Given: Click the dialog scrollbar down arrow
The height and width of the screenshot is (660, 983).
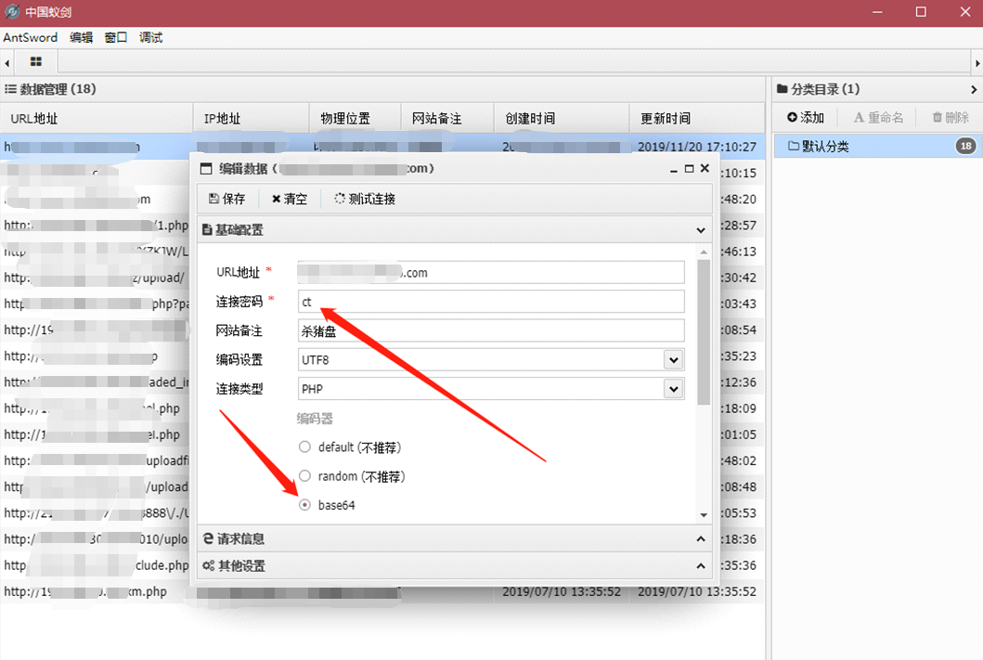Looking at the screenshot, I should tap(704, 515).
